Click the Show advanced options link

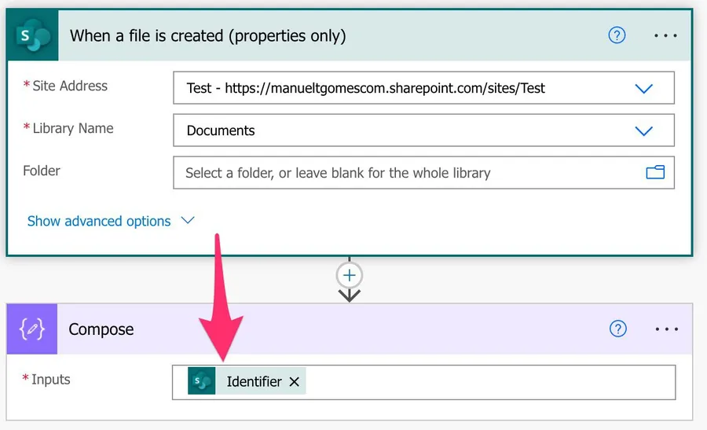(99, 221)
